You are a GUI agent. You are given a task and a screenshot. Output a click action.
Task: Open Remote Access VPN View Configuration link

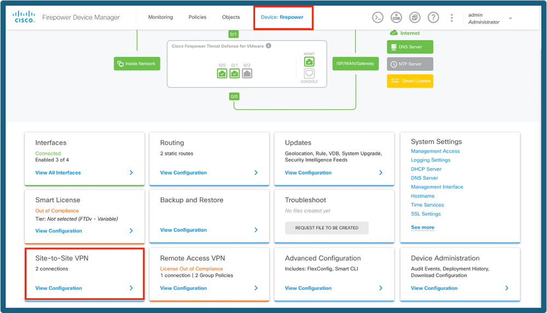click(x=183, y=288)
